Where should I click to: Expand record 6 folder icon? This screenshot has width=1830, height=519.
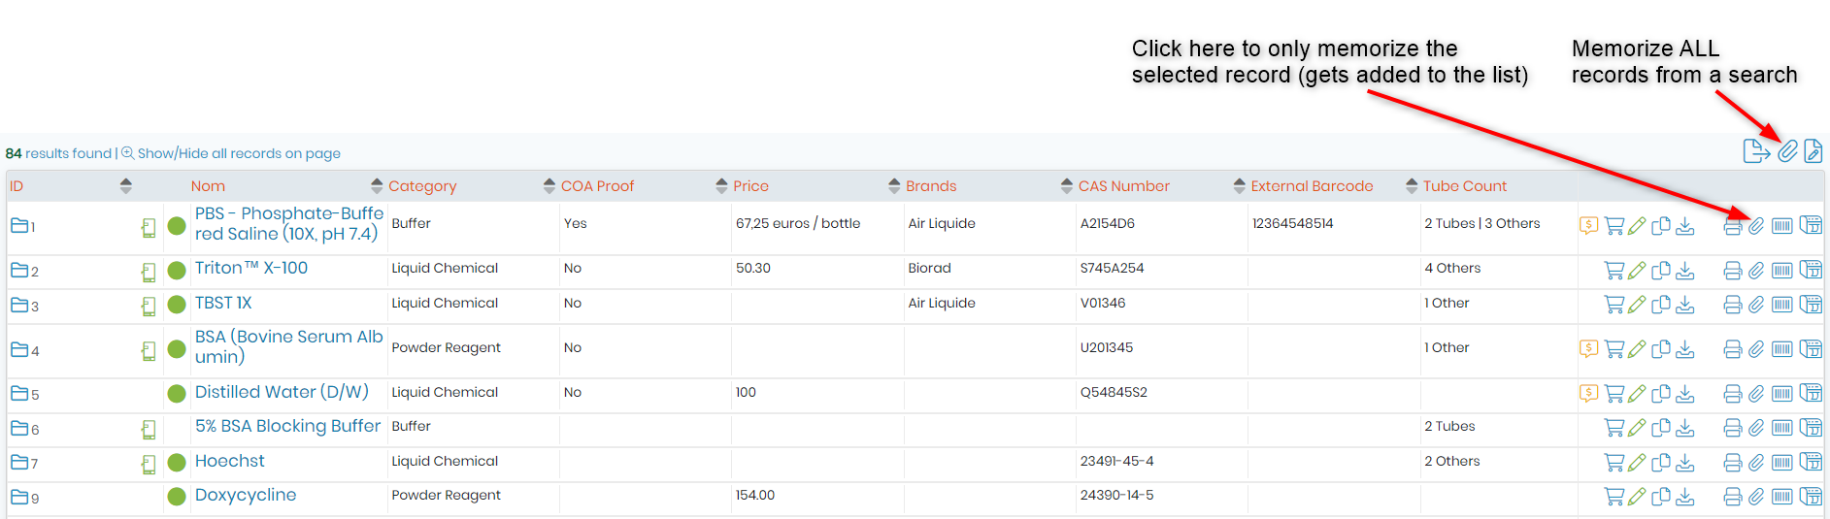(x=19, y=428)
